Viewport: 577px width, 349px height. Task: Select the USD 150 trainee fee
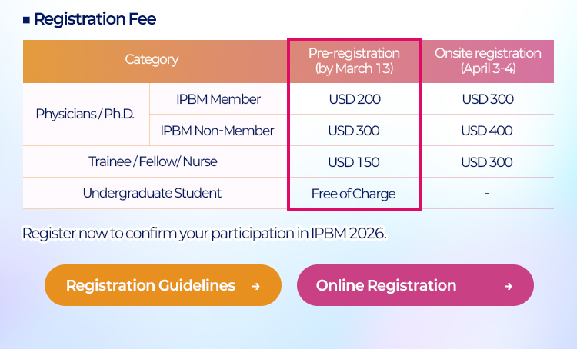(x=354, y=162)
